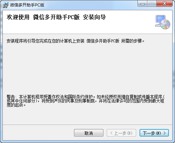Screen dimensions: 175x143
Task: Click the disabled 上一步(B) back button
Action: tap(121, 133)
